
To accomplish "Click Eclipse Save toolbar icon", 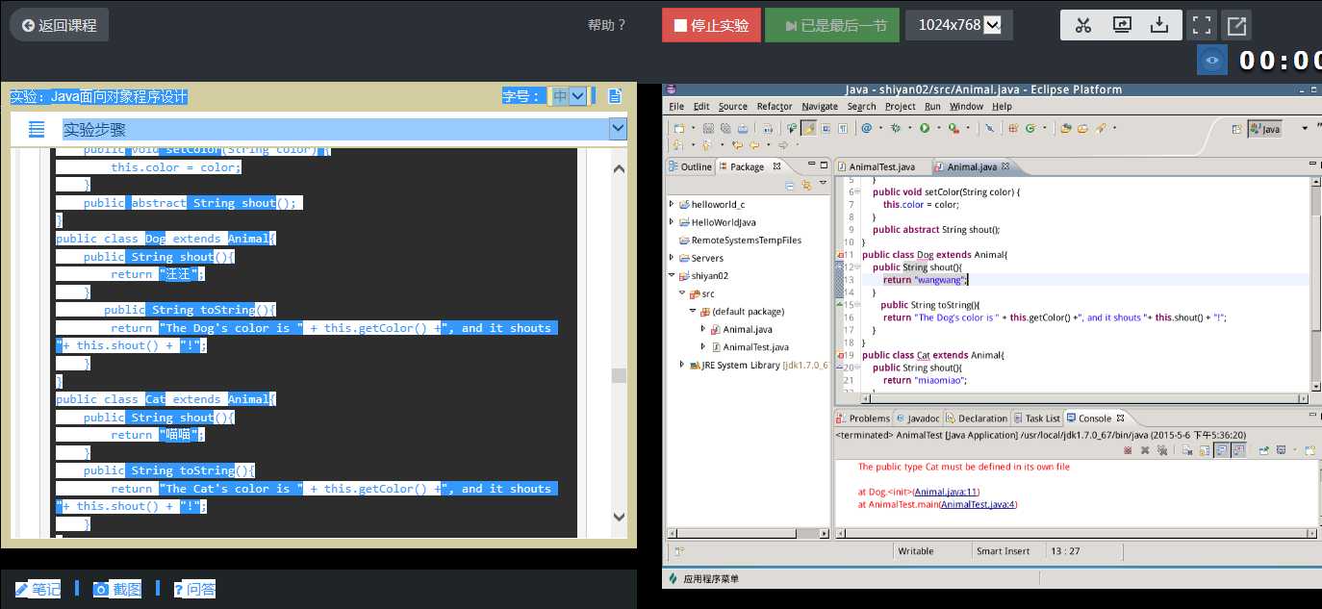I will (x=708, y=128).
